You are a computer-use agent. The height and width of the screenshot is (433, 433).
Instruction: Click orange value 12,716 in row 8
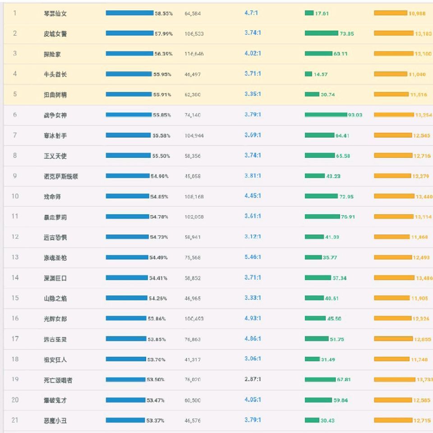click(x=422, y=156)
